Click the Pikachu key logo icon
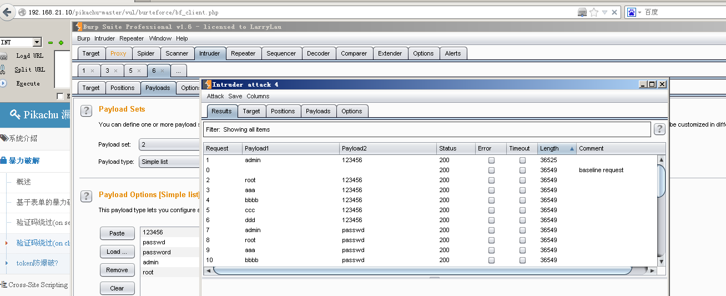This screenshot has width=726, height=296. pos(15,115)
